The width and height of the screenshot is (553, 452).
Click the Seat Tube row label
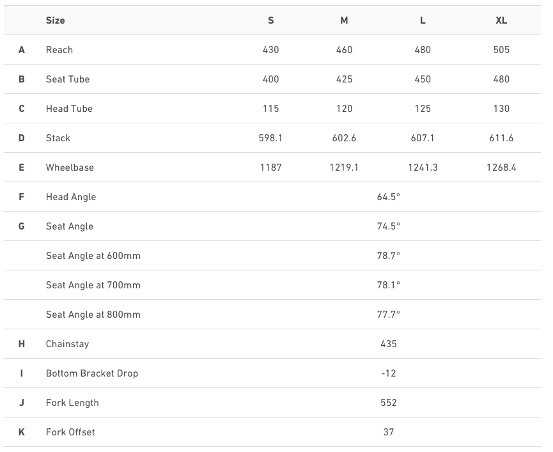point(68,79)
